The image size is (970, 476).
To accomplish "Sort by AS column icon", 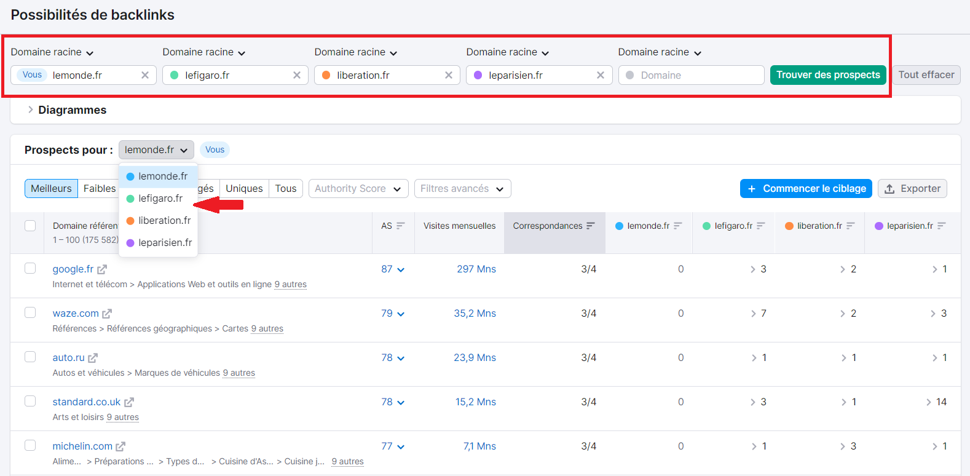I will pyautogui.click(x=401, y=226).
